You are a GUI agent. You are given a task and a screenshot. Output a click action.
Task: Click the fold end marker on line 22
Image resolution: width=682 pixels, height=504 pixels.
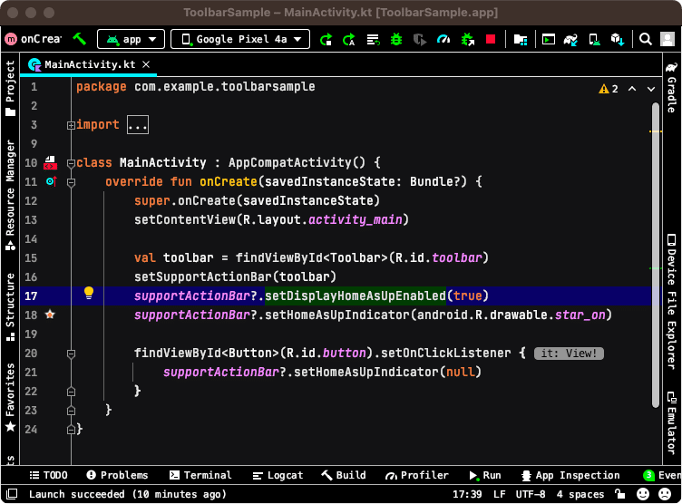click(x=71, y=392)
